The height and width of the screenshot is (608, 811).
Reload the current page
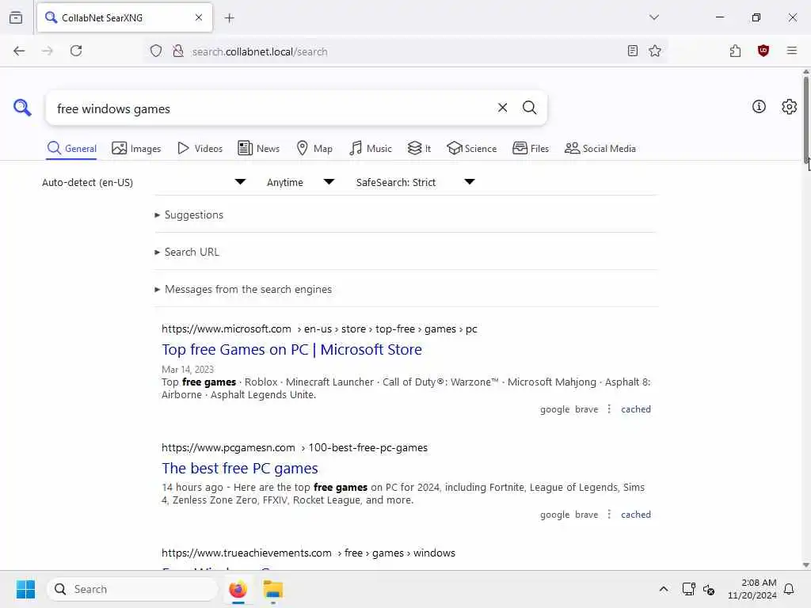(x=76, y=51)
